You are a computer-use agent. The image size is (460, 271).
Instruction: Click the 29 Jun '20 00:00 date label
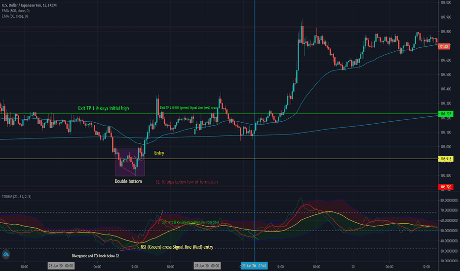tap(207, 266)
